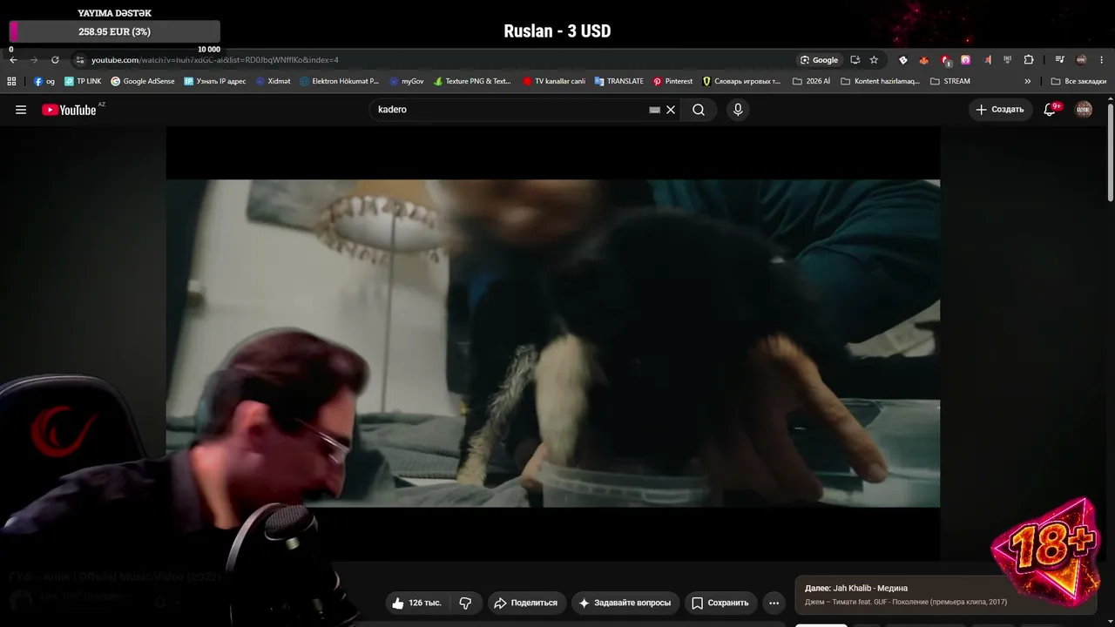This screenshot has width=1115, height=627.
Task: Click the on-screen keyboard icon in search
Action: 654,110
